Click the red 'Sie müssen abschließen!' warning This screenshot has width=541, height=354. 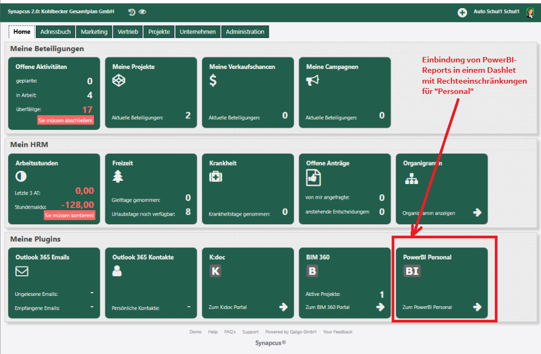pyautogui.click(x=66, y=121)
